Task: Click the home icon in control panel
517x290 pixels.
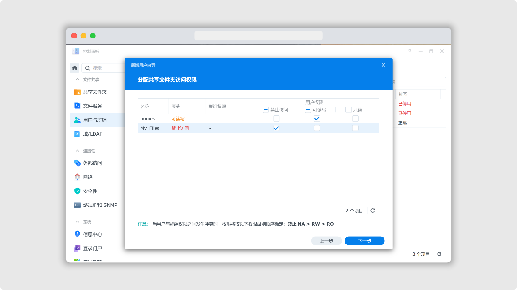Action: pyautogui.click(x=74, y=68)
